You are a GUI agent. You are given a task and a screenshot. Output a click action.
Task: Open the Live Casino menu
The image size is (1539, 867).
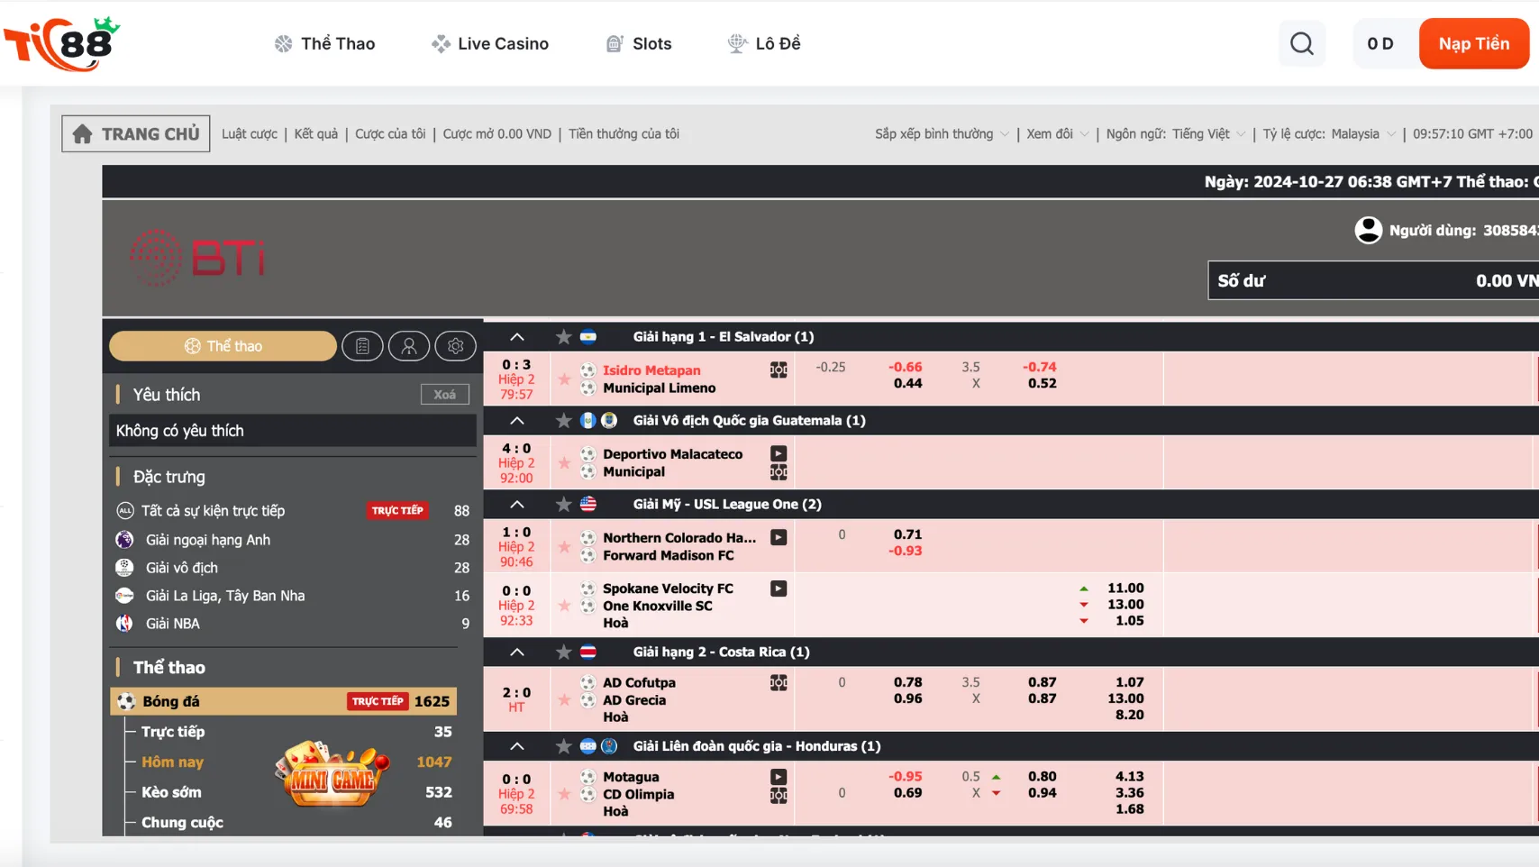(490, 43)
